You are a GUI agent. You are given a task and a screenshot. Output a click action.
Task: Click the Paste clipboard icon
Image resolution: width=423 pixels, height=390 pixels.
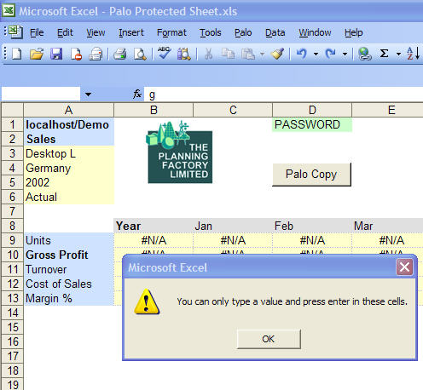point(248,54)
